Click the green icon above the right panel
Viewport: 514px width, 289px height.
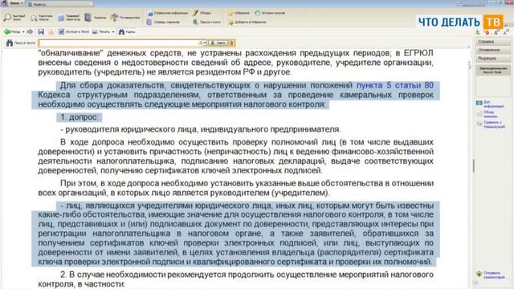[478, 32]
